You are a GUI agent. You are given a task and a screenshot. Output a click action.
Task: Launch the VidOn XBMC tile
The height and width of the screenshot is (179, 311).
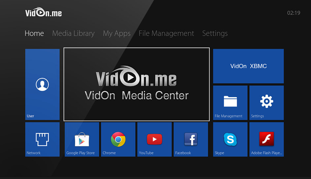coord(248,66)
